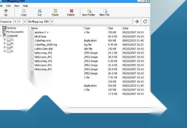
Task: Open the View menu
Action: [x=17, y=6]
